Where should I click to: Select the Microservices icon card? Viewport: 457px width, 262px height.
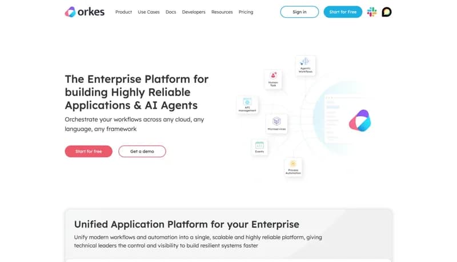pos(276,124)
